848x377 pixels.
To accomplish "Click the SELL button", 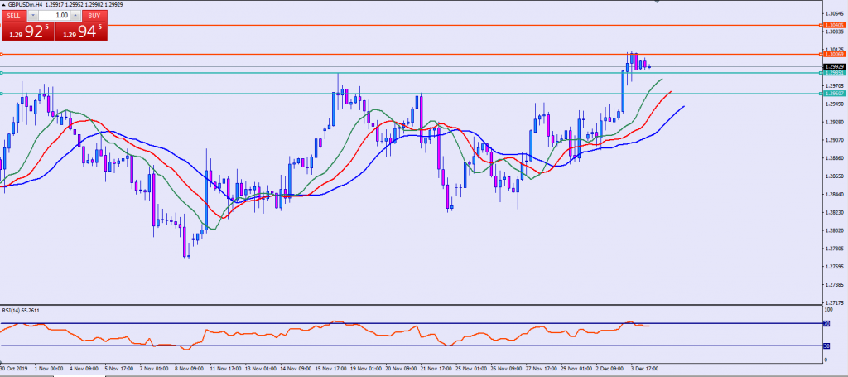I will click(13, 16).
